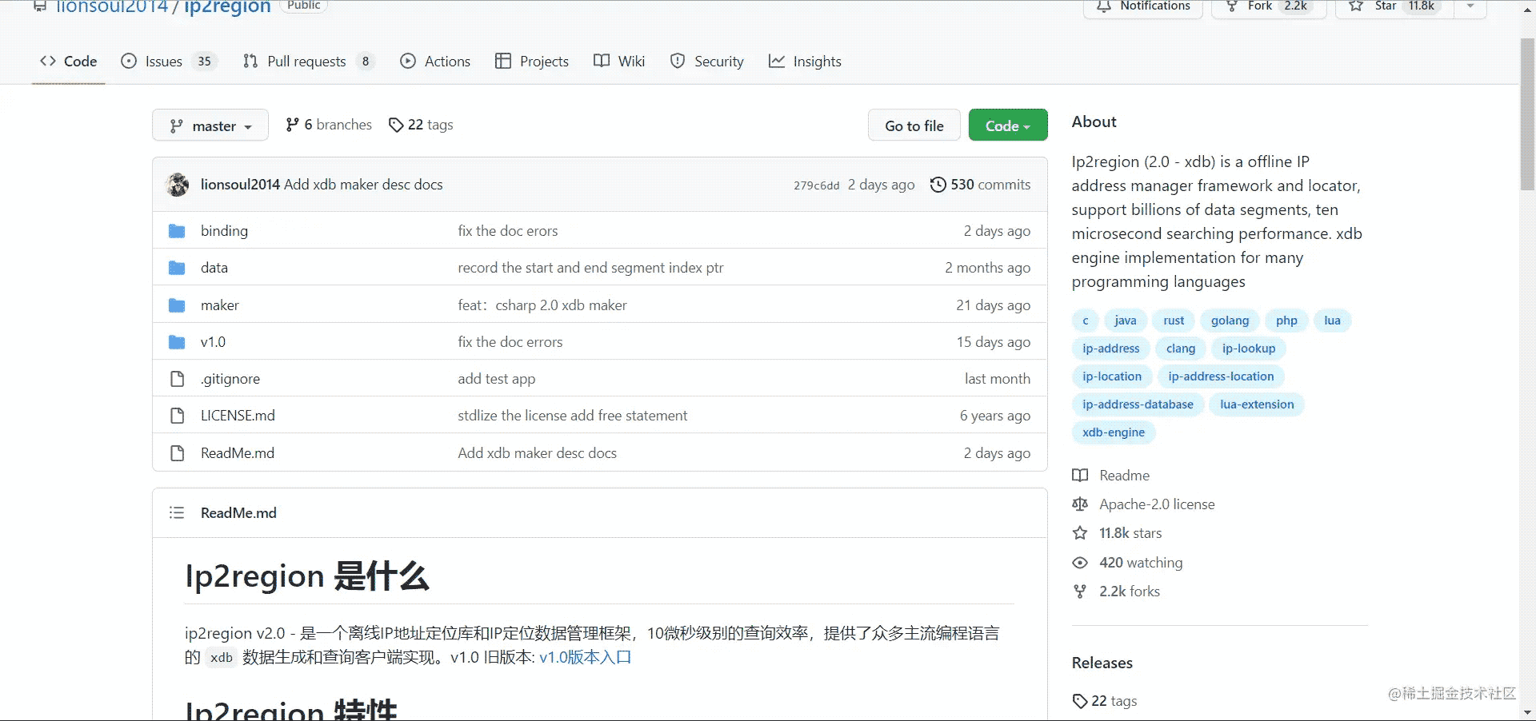Click the tag icon beside 22 tags
The image size is (1536, 721).
pos(395,125)
